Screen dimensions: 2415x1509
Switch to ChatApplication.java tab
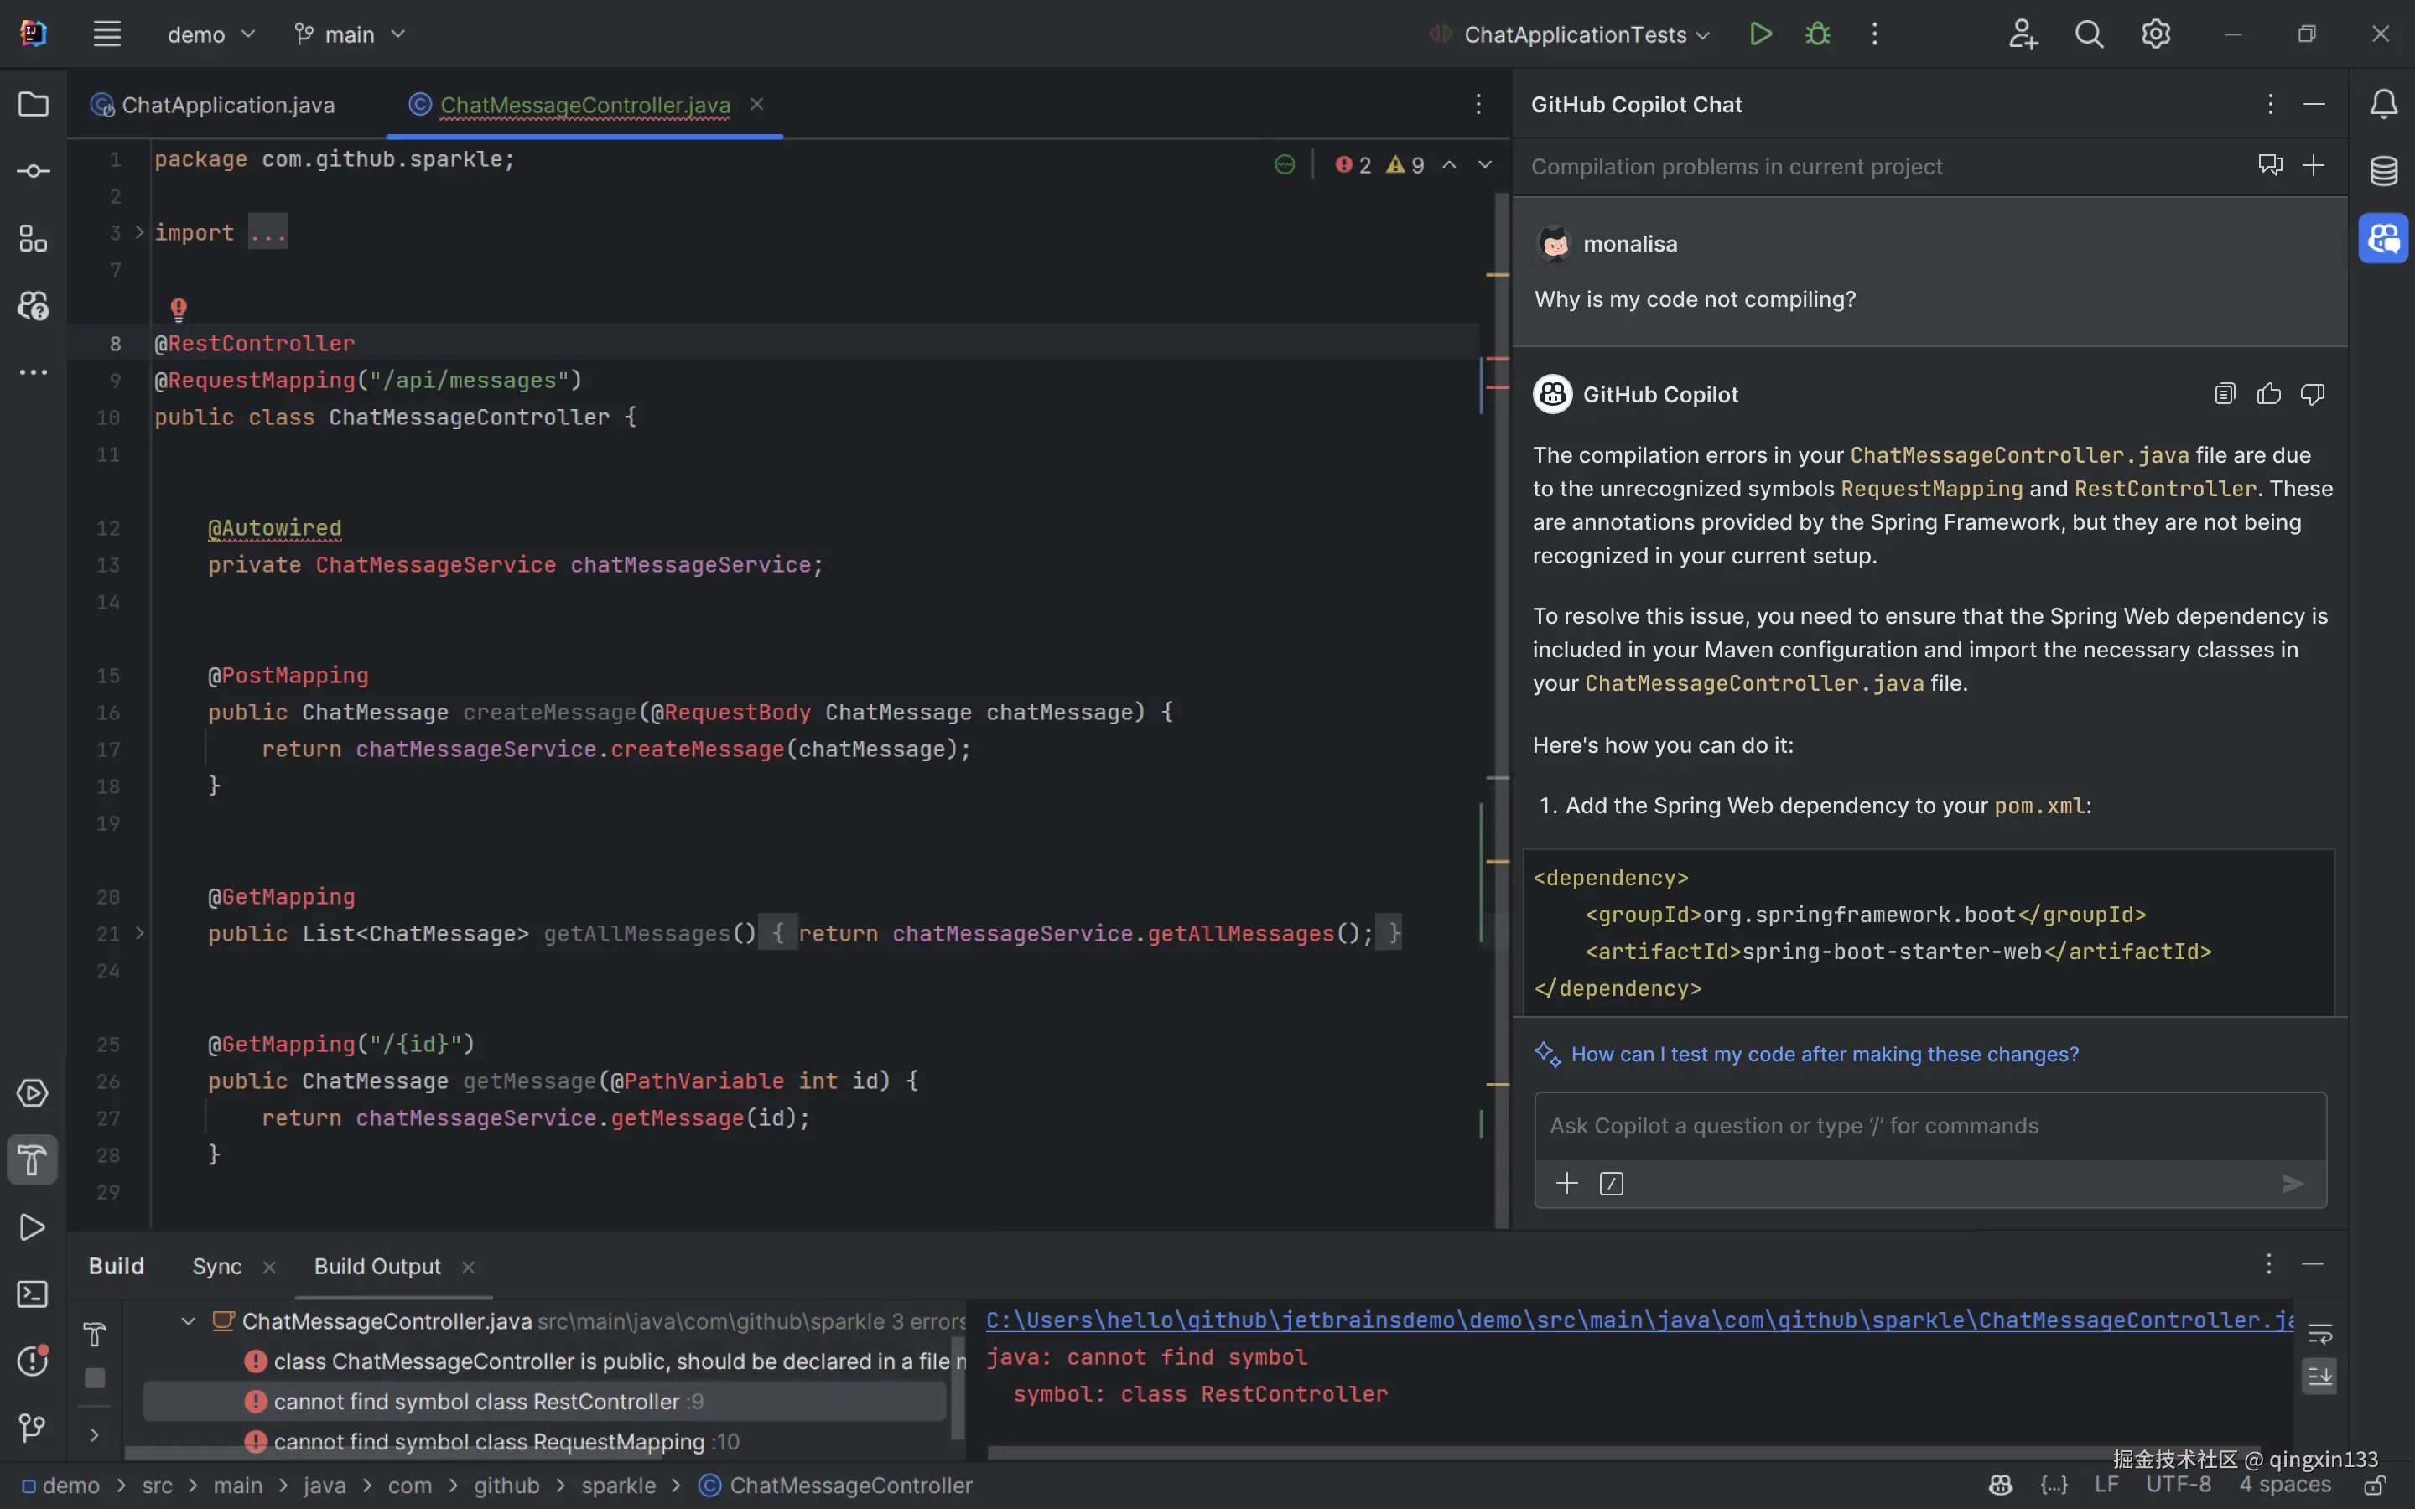click(226, 105)
